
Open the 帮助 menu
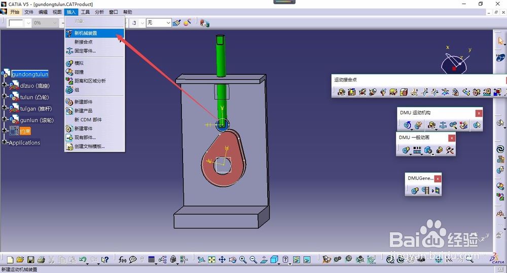127,12
